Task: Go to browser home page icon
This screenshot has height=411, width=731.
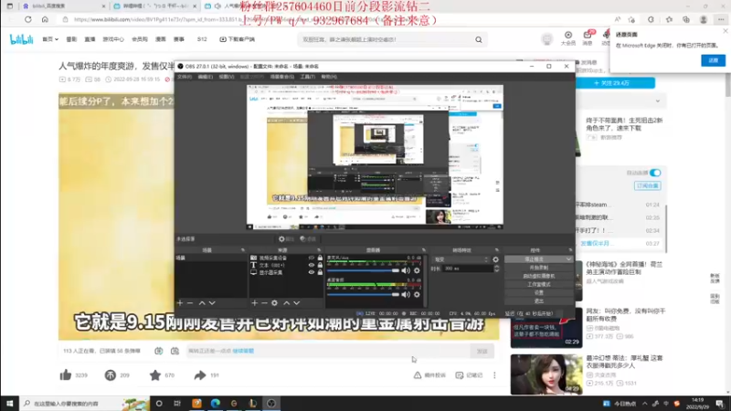Action: (x=45, y=19)
